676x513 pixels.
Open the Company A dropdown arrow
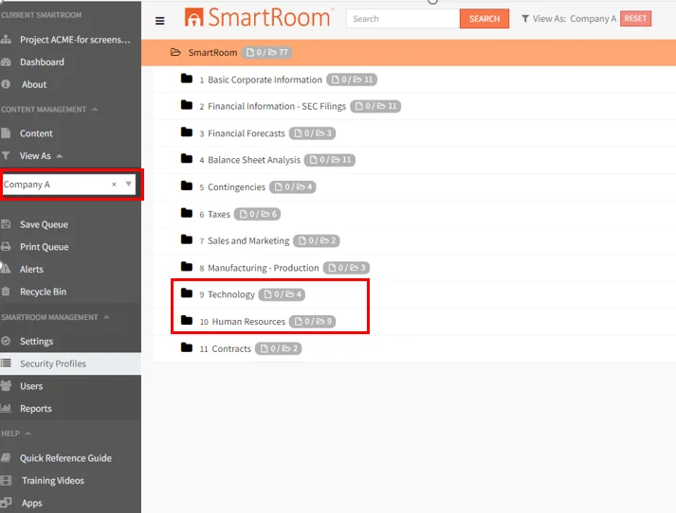point(129,184)
